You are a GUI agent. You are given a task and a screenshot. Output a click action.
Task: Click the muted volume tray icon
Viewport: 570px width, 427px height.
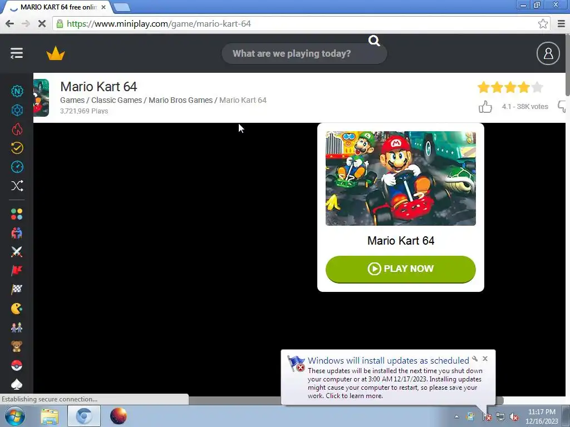(x=514, y=417)
